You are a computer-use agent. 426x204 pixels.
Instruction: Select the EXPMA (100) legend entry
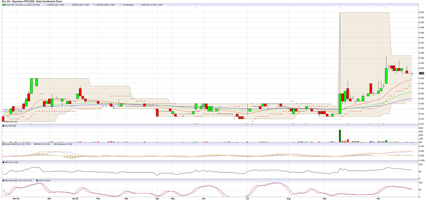104,5
